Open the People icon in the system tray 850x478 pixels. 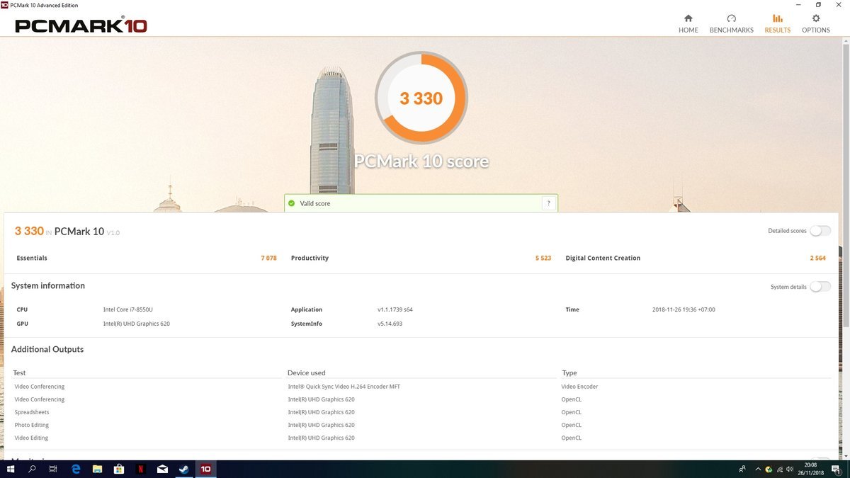pos(742,469)
